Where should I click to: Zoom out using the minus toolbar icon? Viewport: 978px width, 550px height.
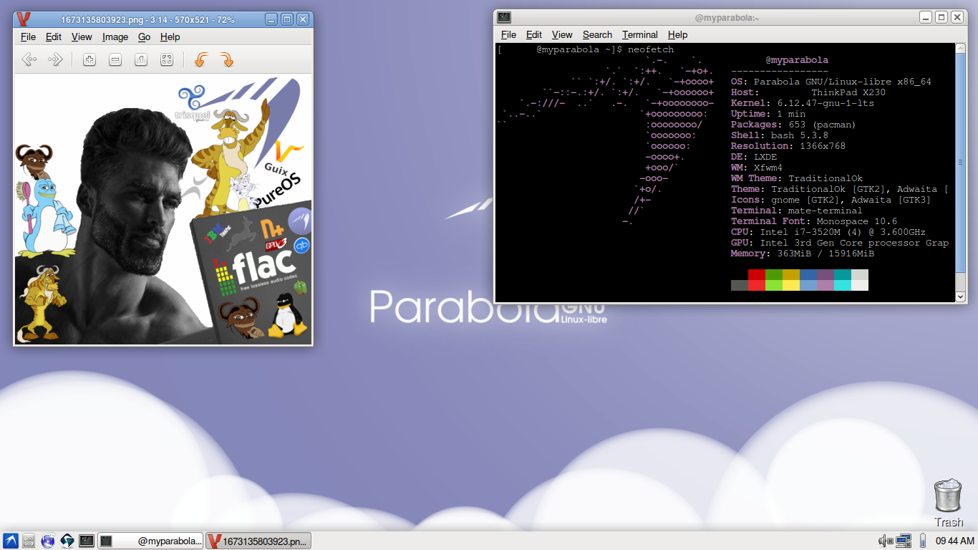click(115, 60)
